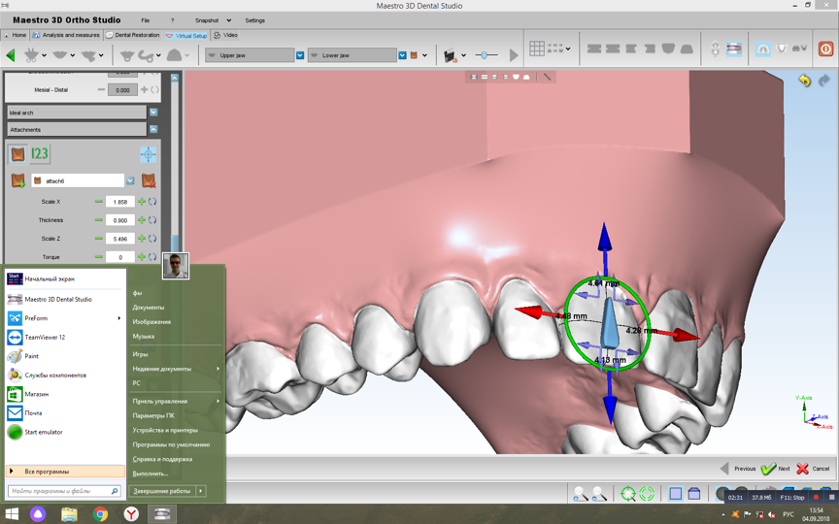Toggle the highlighted upper arch view icon
The image size is (839, 524).
tap(762, 49)
